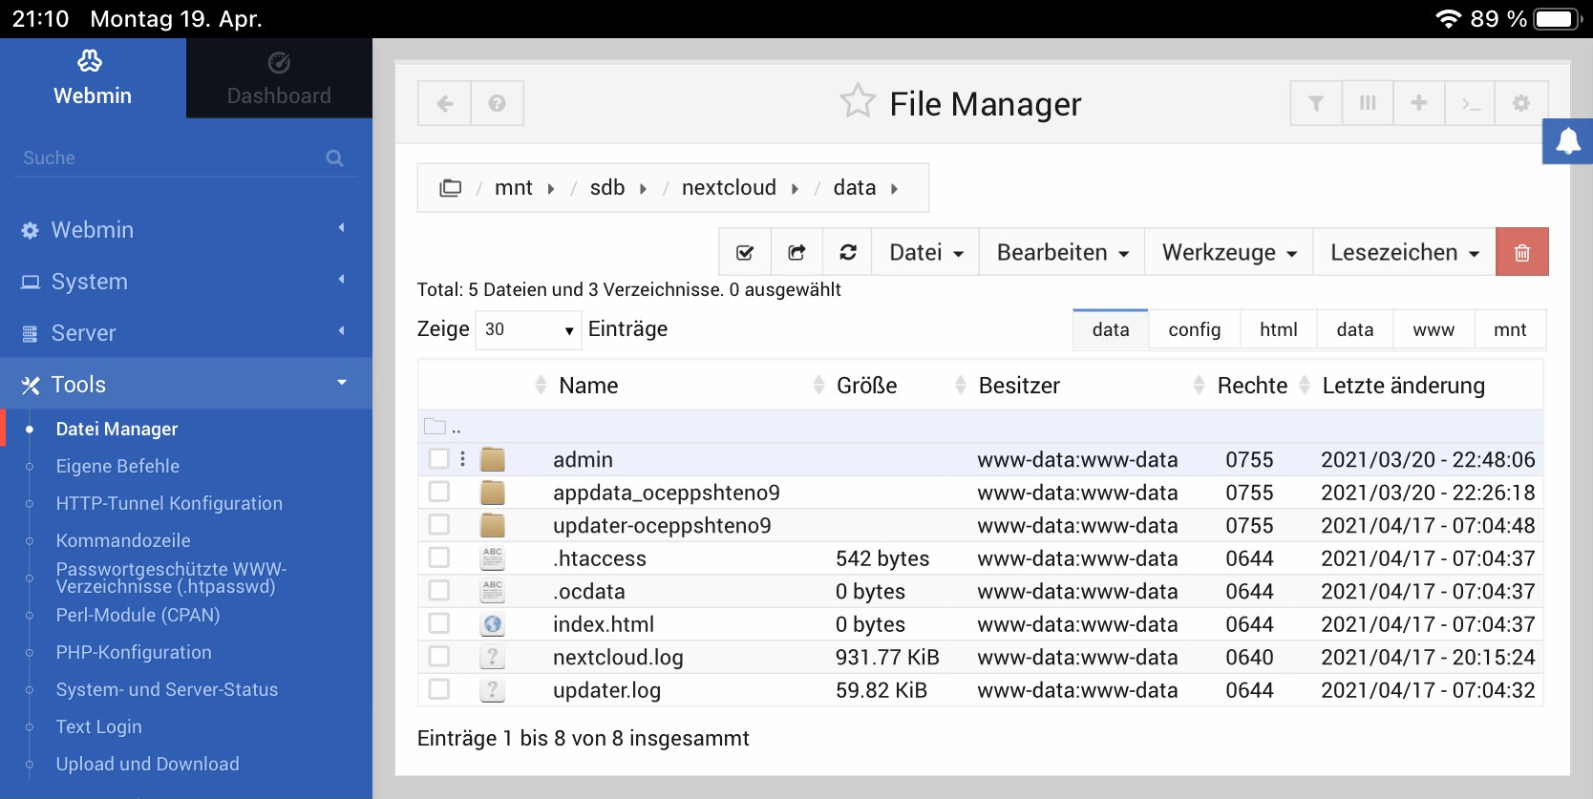Screen dimensions: 1593x799
Task: Switch to the Dashboard tab
Action: tap(279, 78)
